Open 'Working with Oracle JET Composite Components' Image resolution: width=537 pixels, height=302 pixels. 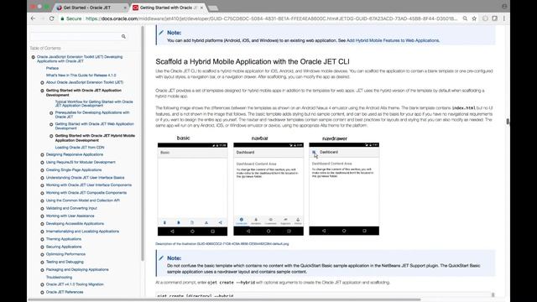[86, 193]
